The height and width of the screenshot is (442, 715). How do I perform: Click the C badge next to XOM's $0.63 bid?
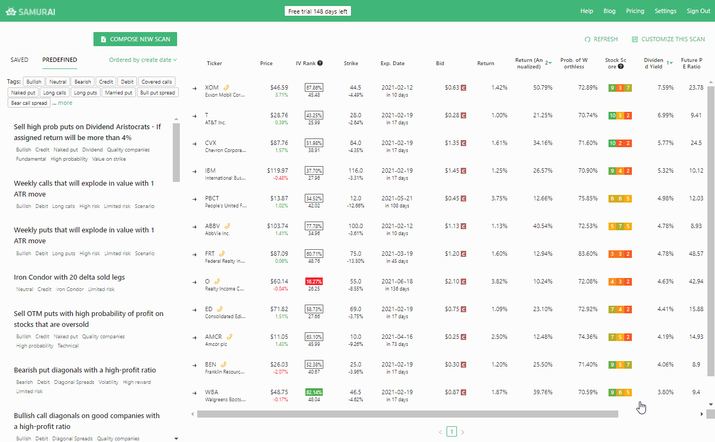click(x=464, y=88)
